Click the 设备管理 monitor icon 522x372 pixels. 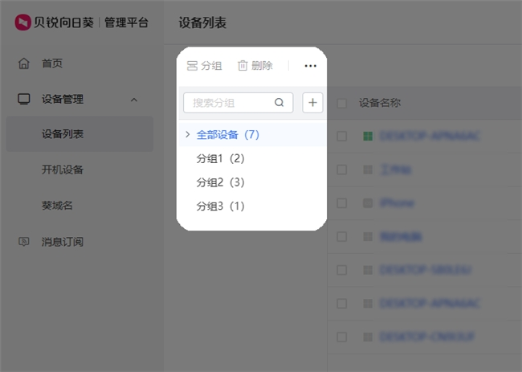(x=24, y=100)
